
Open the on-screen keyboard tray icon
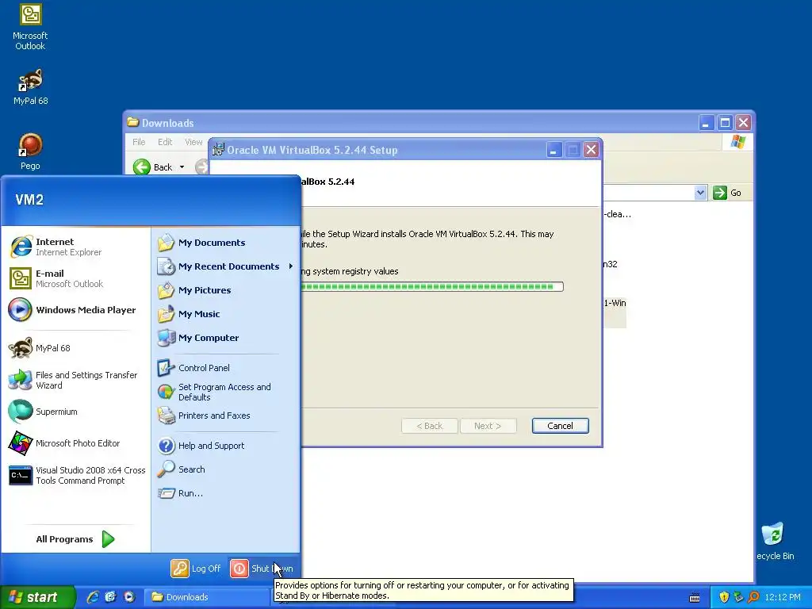click(x=695, y=598)
